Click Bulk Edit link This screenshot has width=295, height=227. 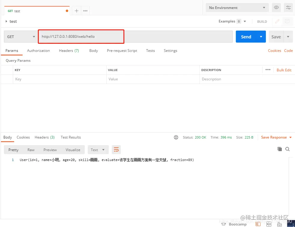click(x=284, y=70)
